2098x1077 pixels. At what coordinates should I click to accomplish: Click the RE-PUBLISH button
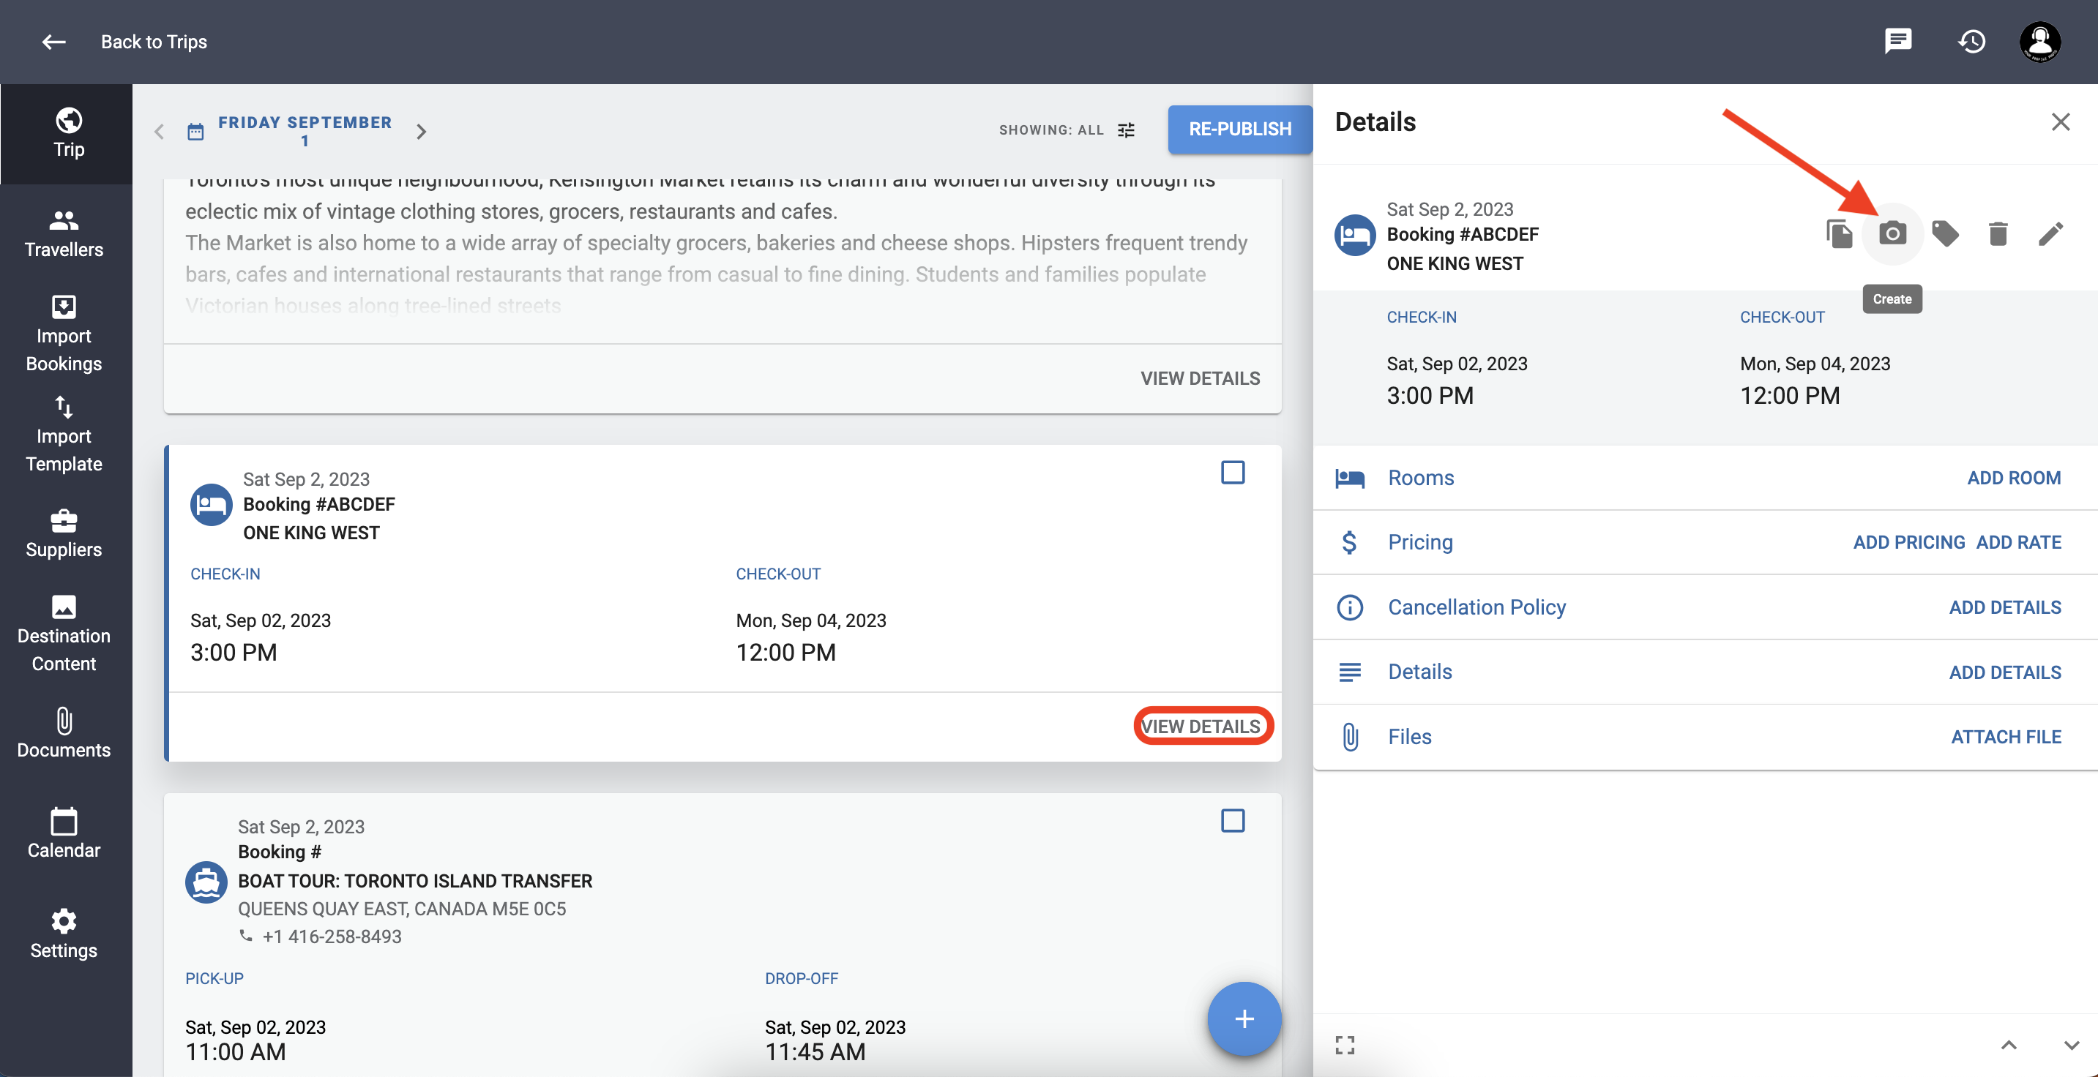click(1239, 130)
